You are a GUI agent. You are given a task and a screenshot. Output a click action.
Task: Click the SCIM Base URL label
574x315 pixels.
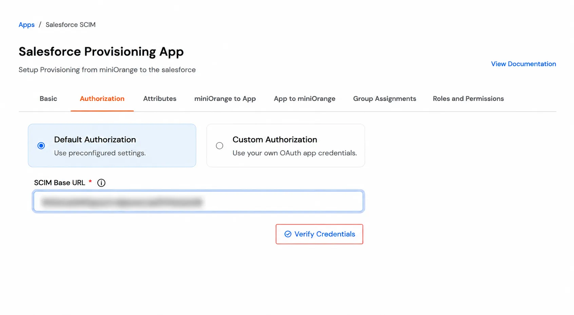pyautogui.click(x=60, y=183)
